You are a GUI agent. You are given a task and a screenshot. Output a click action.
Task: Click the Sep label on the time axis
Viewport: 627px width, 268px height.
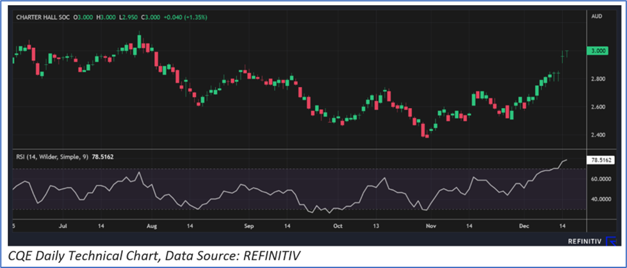(x=248, y=226)
